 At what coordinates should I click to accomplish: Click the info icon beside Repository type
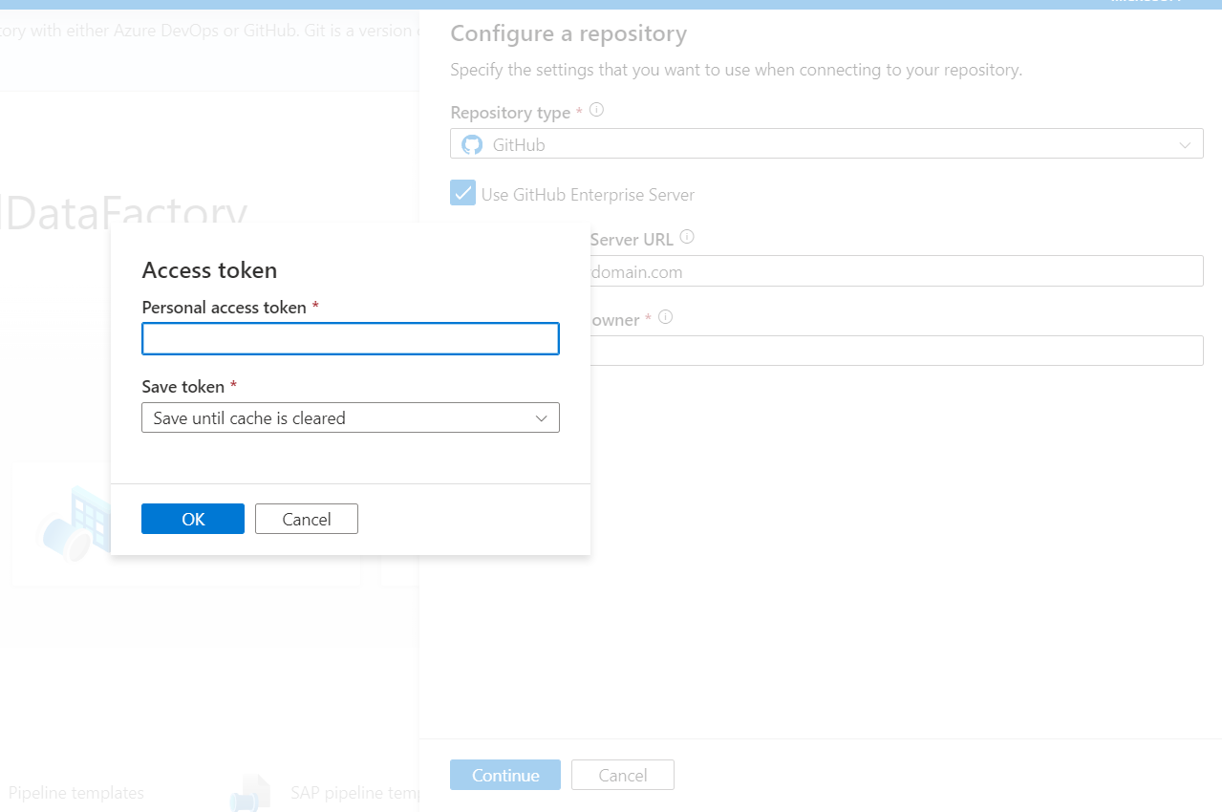click(x=596, y=109)
